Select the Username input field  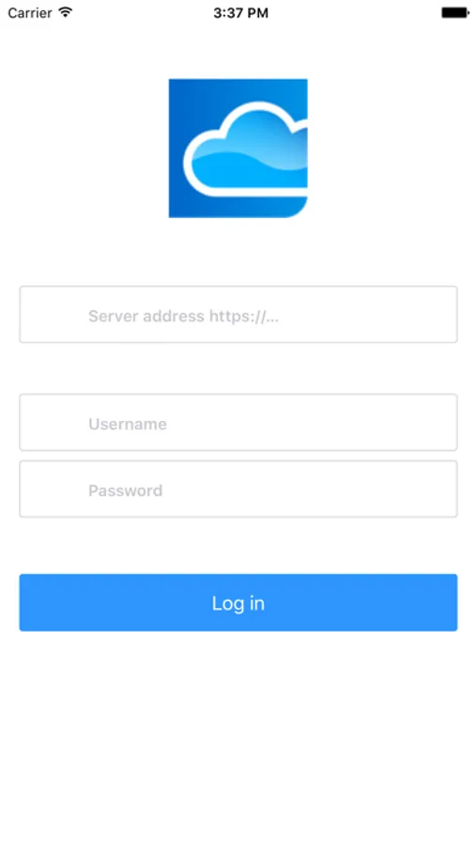(x=238, y=422)
